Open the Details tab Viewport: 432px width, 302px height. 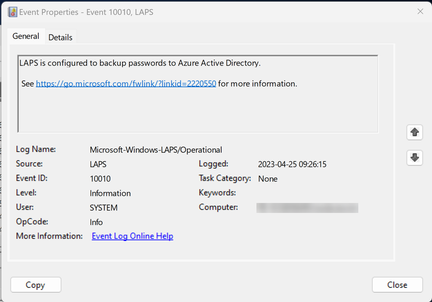[60, 38]
